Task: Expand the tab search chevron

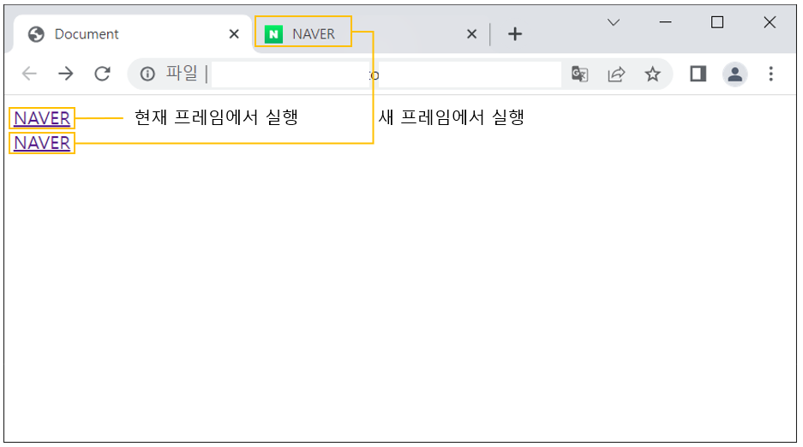Action: tap(614, 22)
